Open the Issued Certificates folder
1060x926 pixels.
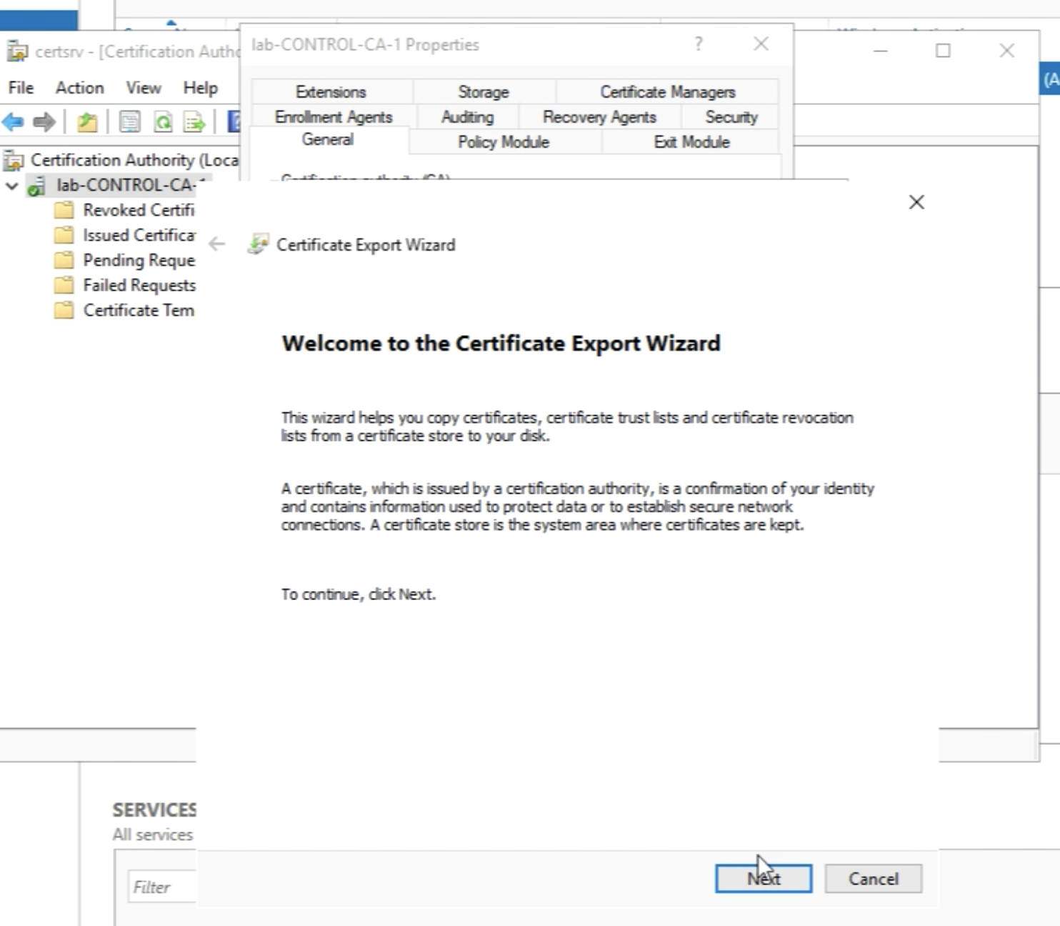pos(138,235)
